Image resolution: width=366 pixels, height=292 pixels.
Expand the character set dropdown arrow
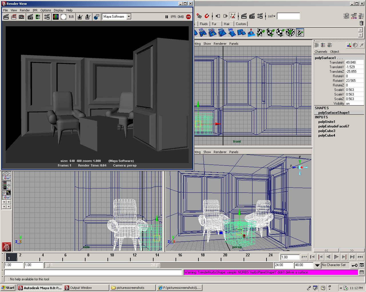(x=317, y=265)
